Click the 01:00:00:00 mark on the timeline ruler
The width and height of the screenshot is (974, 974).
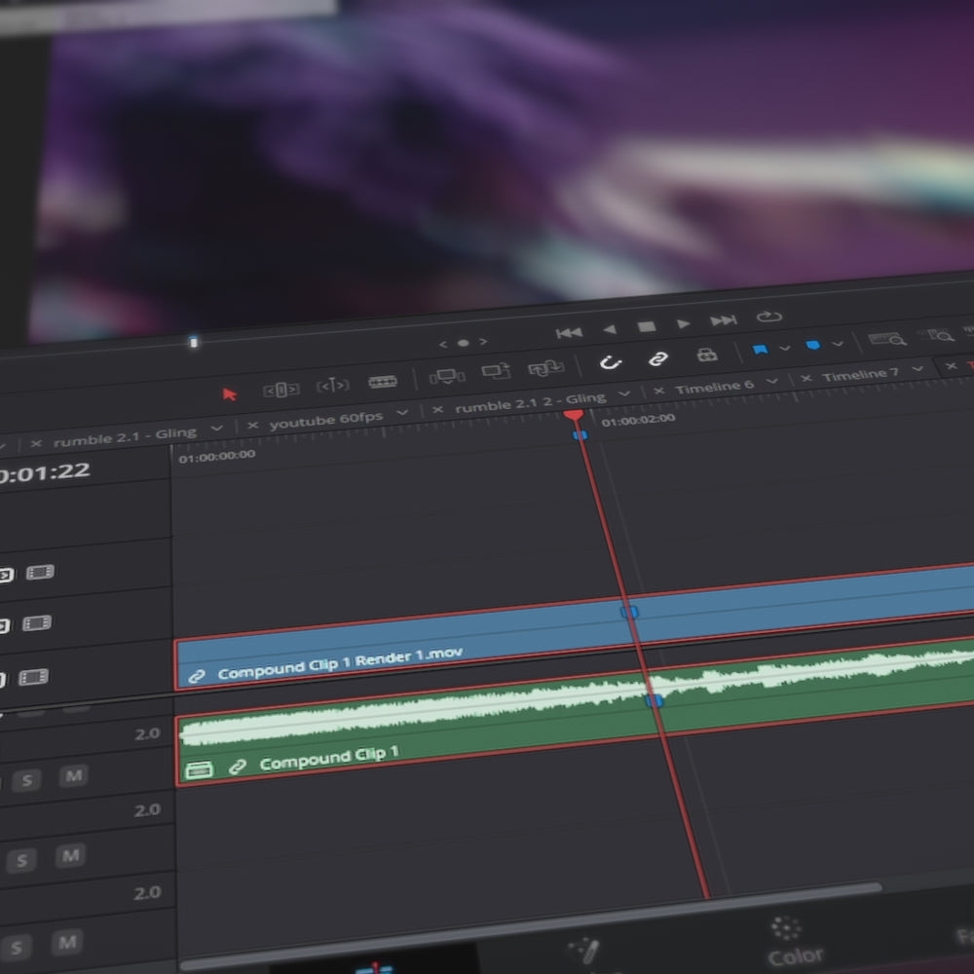point(216,457)
